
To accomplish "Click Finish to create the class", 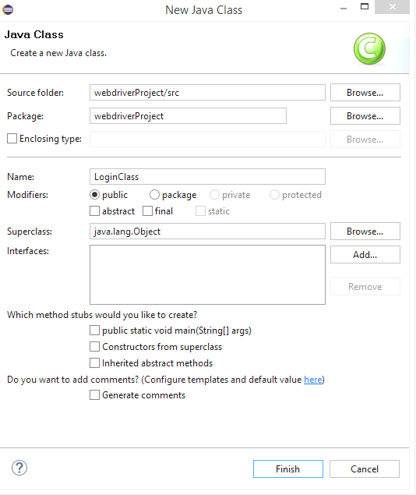I will [288, 468].
